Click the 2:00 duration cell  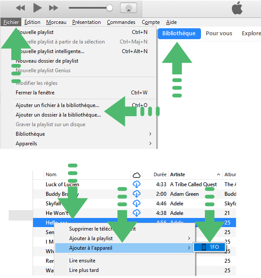pyautogui.click(x=161, y=194)
